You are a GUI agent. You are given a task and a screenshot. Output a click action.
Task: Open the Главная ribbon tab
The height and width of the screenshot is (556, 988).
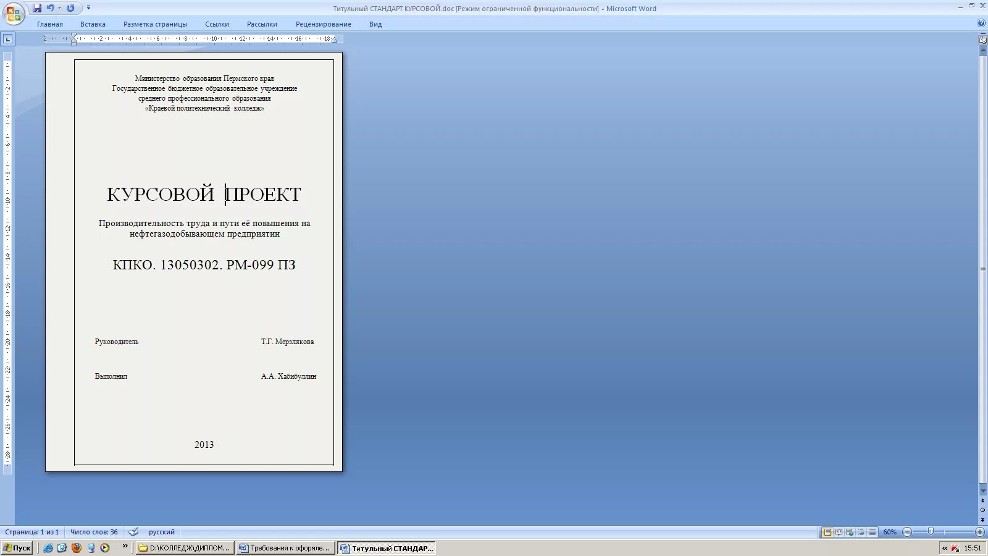click(x=50, y=24)
